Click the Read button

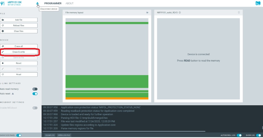[x=19, y=75]
